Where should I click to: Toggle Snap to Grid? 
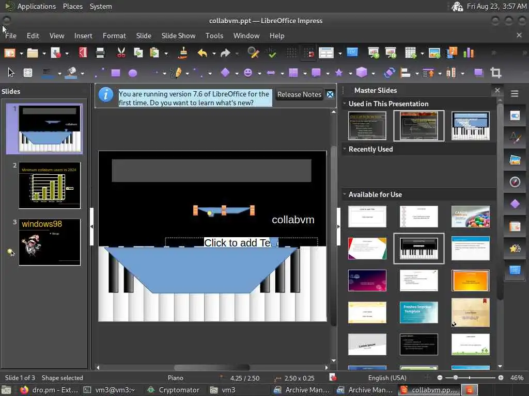[x=309, y=53]
